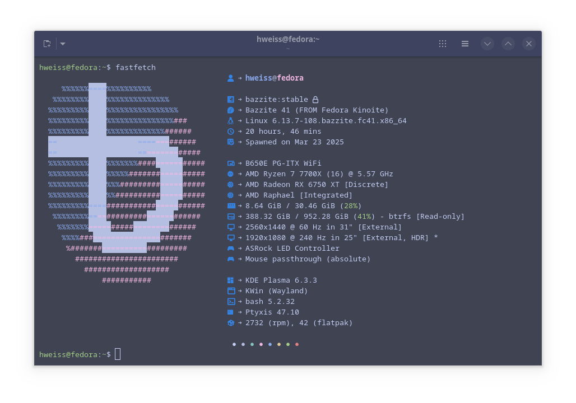Click 'ASRock LED Controller' text
This screenshot has height=403, width=576.
coord(292,249)
